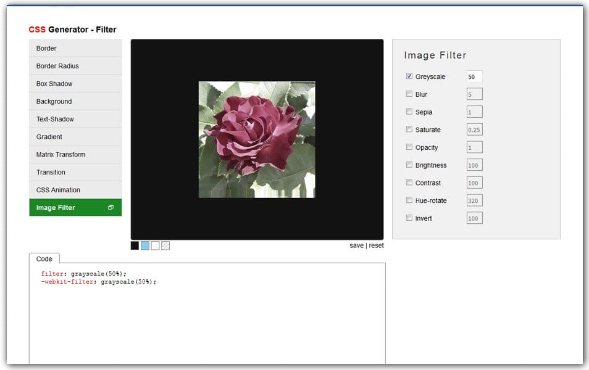Switch to the Code tab
Image resolution: width=589 pixels, height=370 pixels.
click(44, 258)
